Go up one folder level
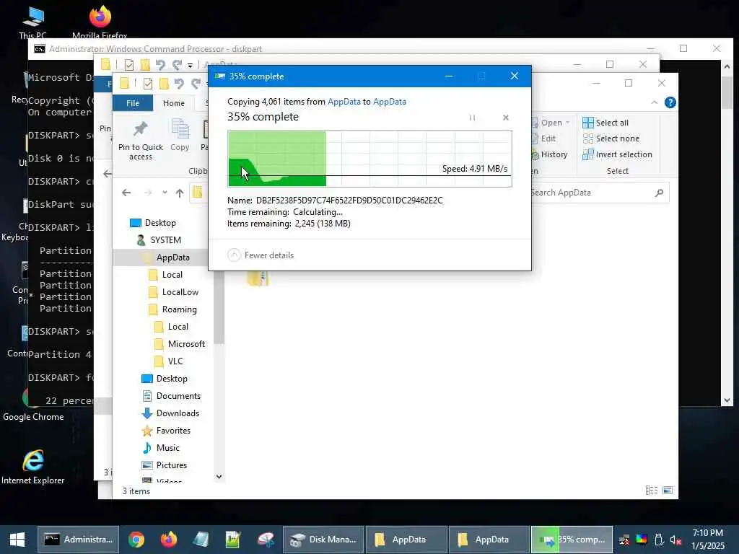The height and width of the screenshot is (554, 739). [180, 193]
